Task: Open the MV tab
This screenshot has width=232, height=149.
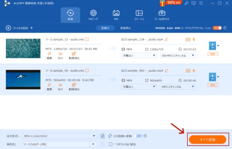Action: (116, 15)
